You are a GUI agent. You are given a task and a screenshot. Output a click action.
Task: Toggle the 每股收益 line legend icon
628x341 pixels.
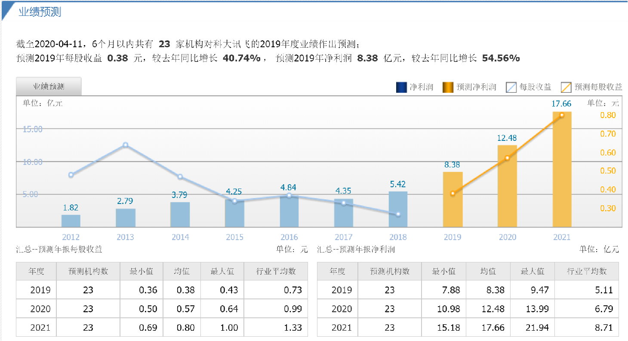[x=511, y=87]
